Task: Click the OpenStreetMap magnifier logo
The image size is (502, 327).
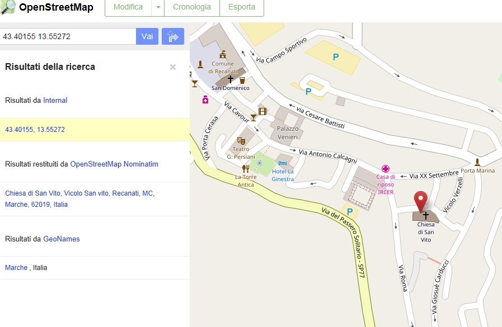Action: click(x=8, y=7)
